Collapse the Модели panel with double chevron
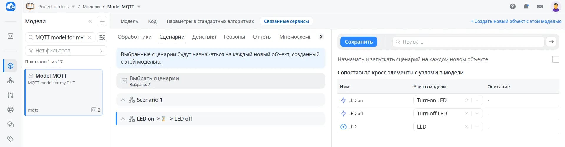565x147 pixels. pos(90,21)
